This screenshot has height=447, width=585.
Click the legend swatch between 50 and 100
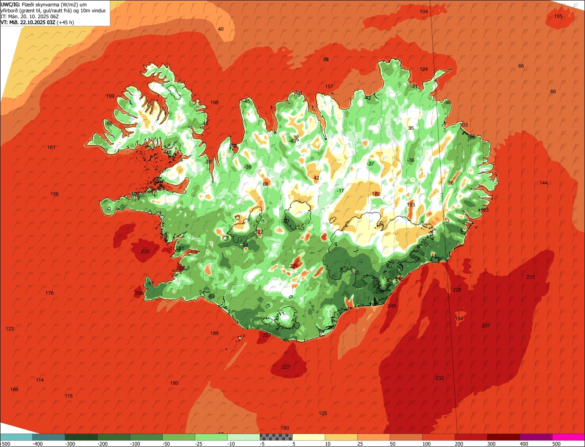406,437
